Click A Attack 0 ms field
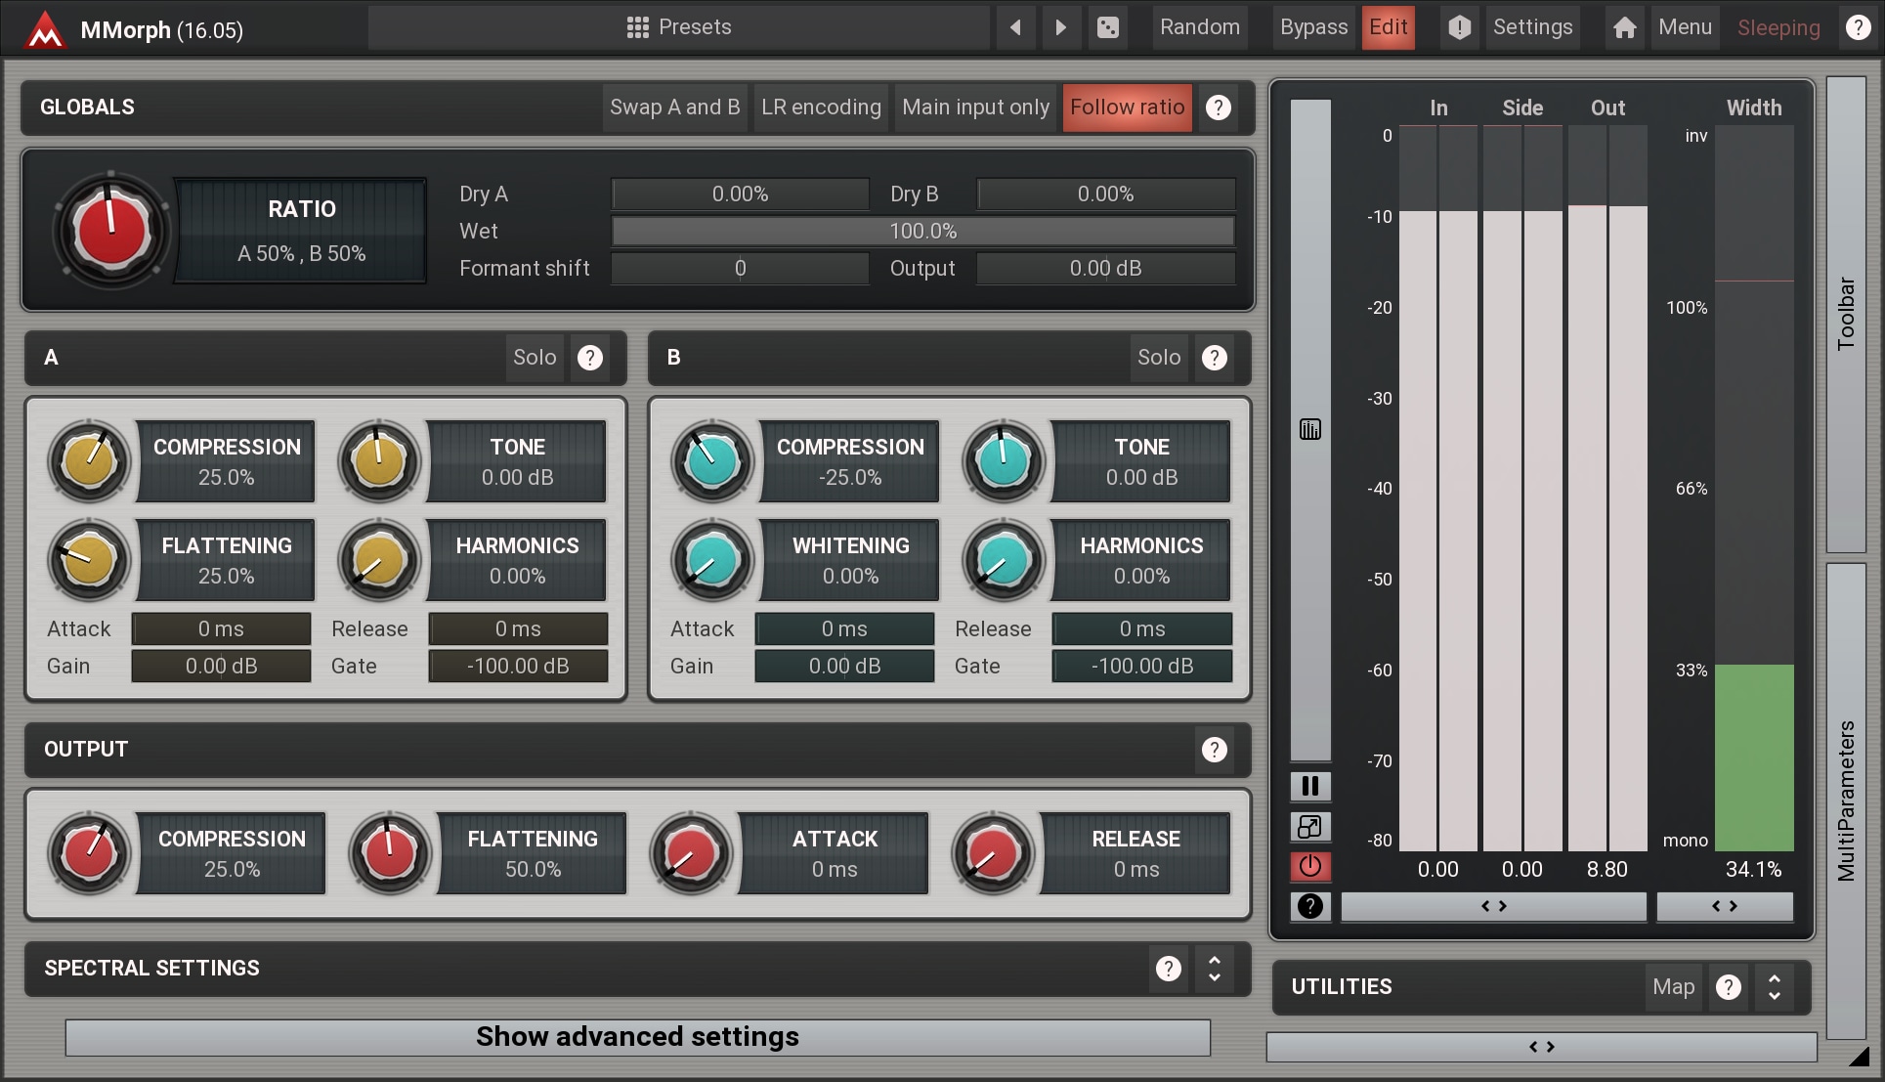The width and height of the screenshot is (1885, 1082). point(221,628)
